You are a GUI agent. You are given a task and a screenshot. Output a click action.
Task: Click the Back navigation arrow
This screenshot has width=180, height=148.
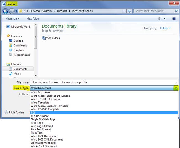pos(5,11)
